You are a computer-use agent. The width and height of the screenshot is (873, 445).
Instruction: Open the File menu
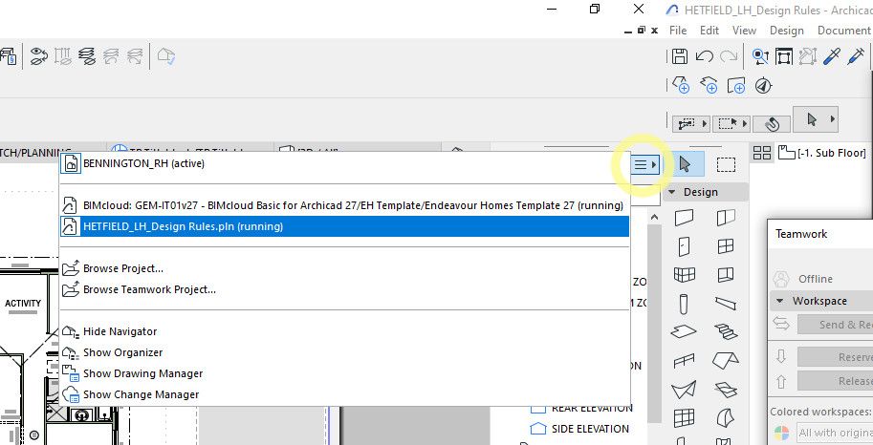[x=678, y=31]
